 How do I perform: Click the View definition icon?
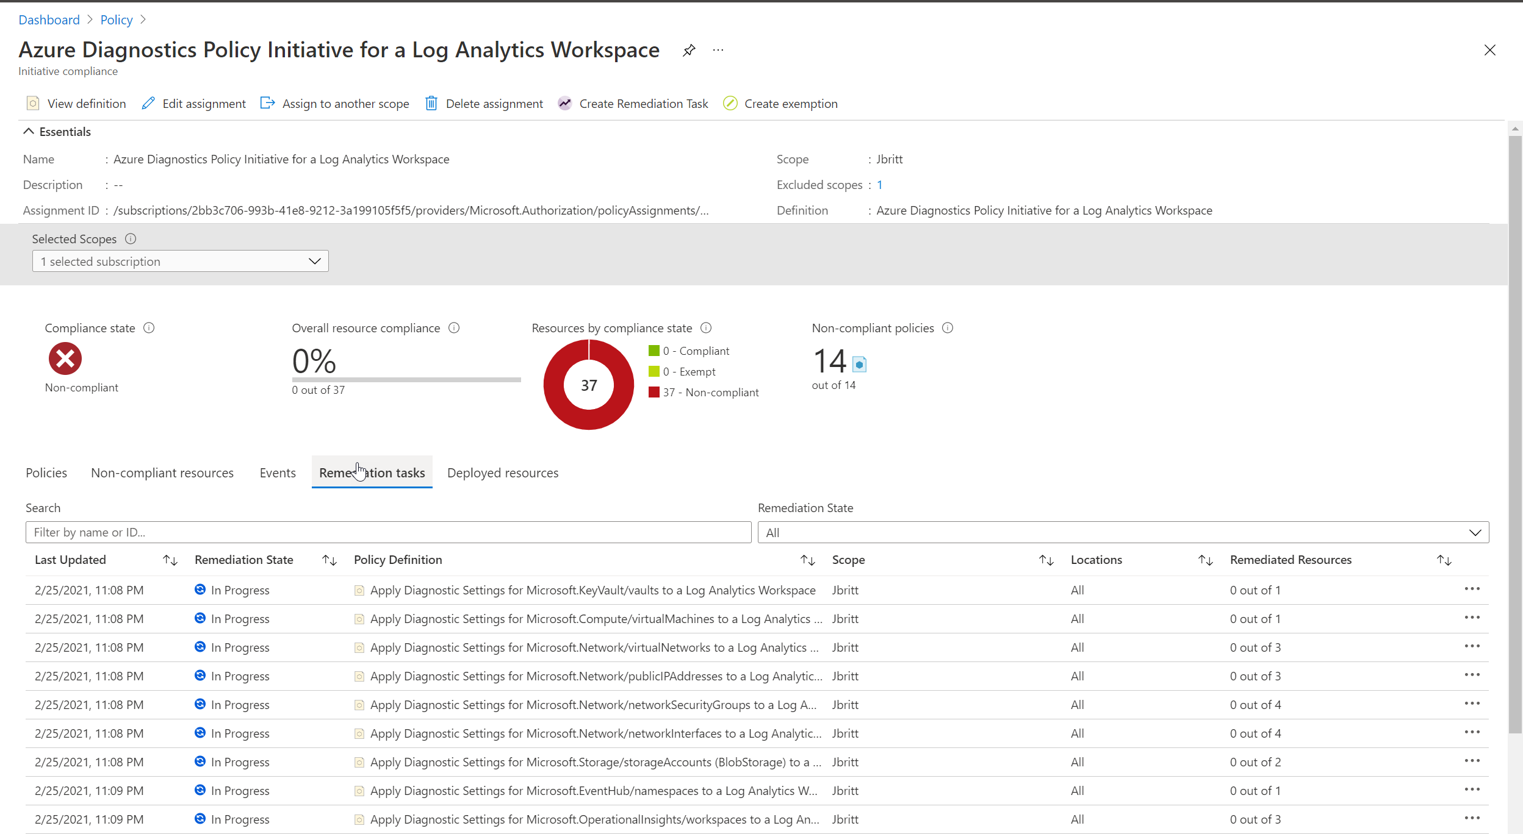point(33,104)
